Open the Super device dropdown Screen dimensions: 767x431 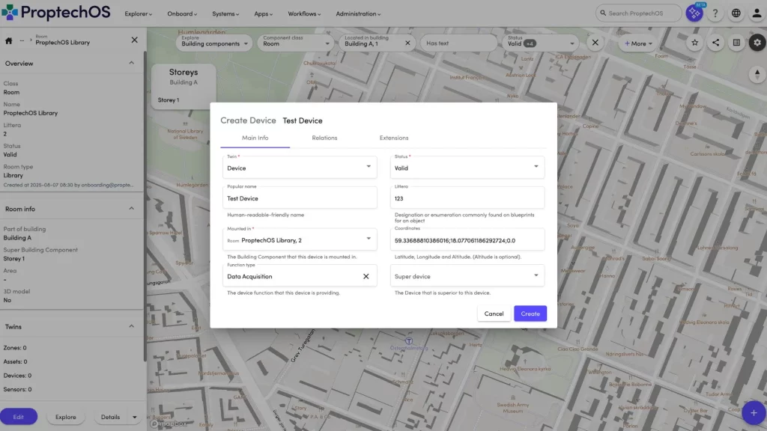536,276
